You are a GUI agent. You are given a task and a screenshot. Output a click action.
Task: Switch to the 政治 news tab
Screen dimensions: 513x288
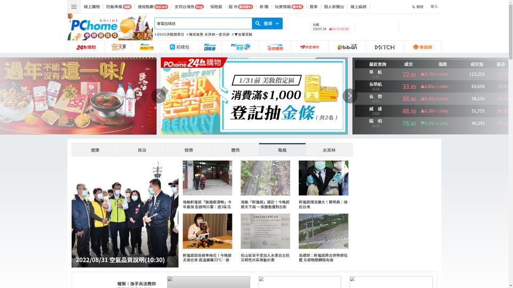[x=142, y=150]
